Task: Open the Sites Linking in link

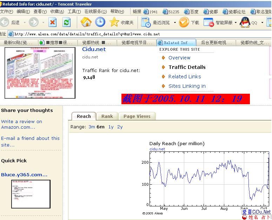Action: pyautogui.click(x=187, y=86)
